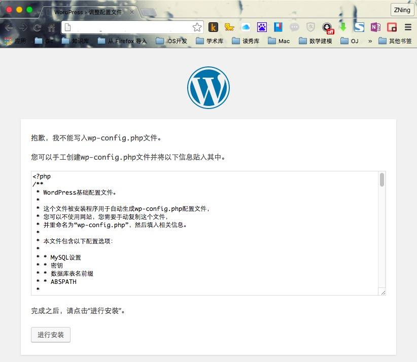
Task: Open the blue bookmark ribbon extension icon
Action: [278, 27]
